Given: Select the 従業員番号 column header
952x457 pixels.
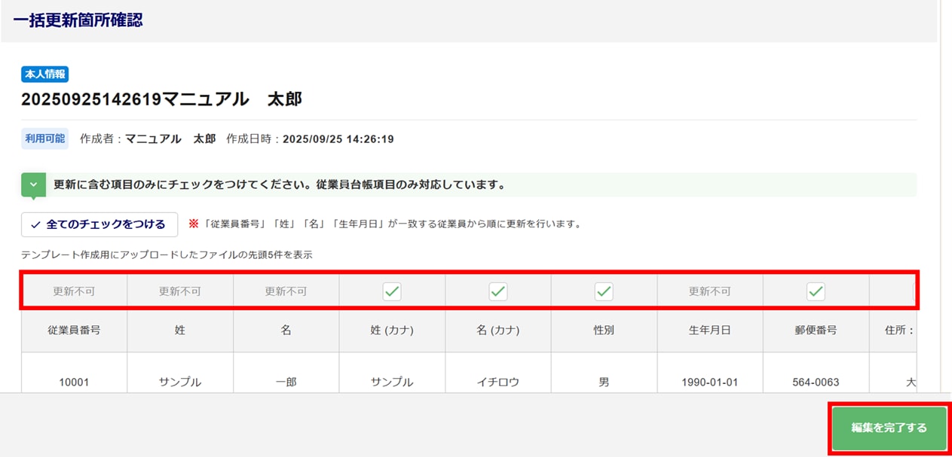Looking at the screenshot, I should [74, 331].
